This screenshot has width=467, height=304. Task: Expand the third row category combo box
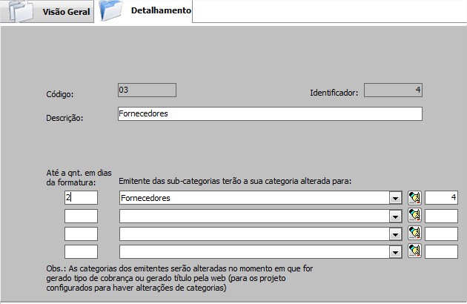point(396,234)
